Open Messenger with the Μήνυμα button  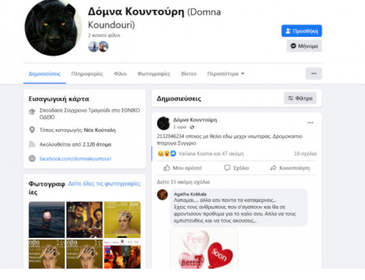point(304,46)
